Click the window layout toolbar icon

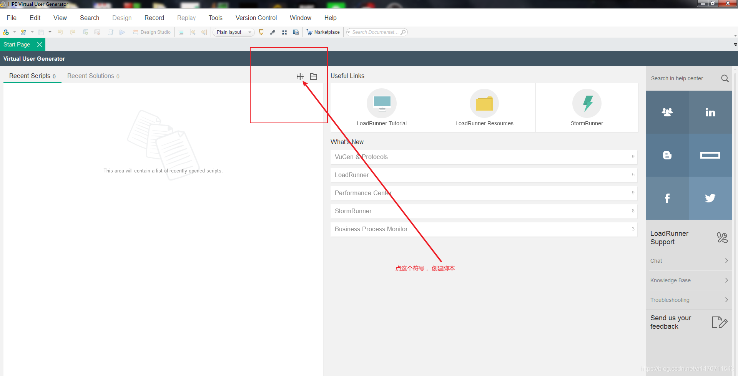[296, 32]
